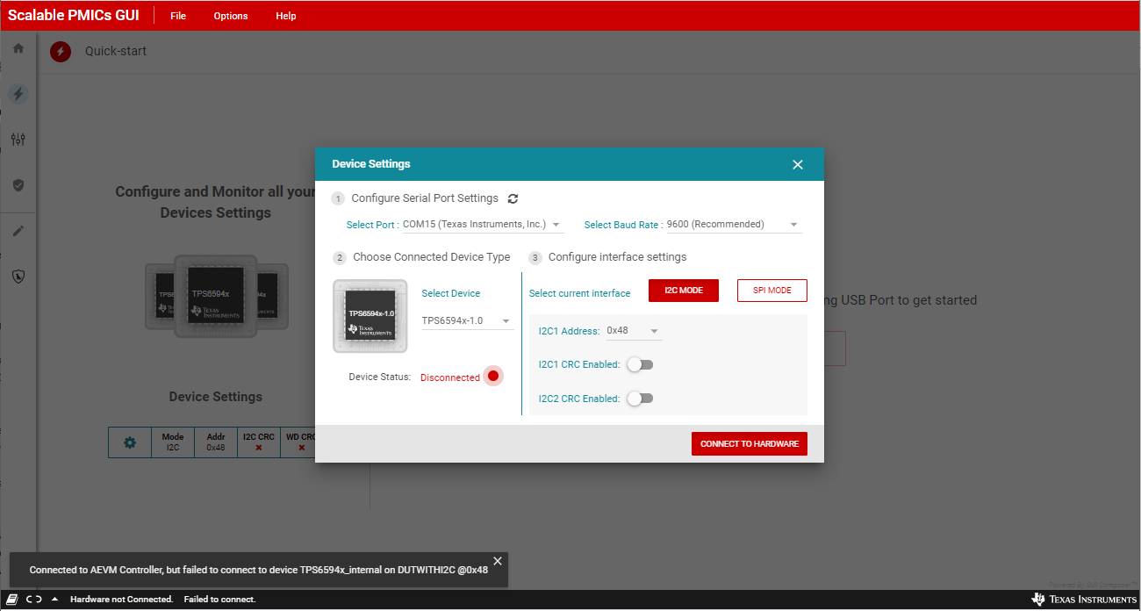
Task: Open the Options menu
Action: [231, 16]
